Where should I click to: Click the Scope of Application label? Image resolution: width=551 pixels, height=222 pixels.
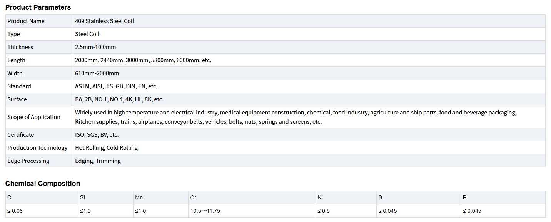coord(34,117)
